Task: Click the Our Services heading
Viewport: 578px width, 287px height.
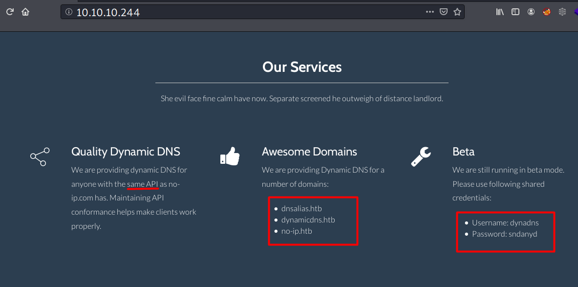Action: (302, 67)
